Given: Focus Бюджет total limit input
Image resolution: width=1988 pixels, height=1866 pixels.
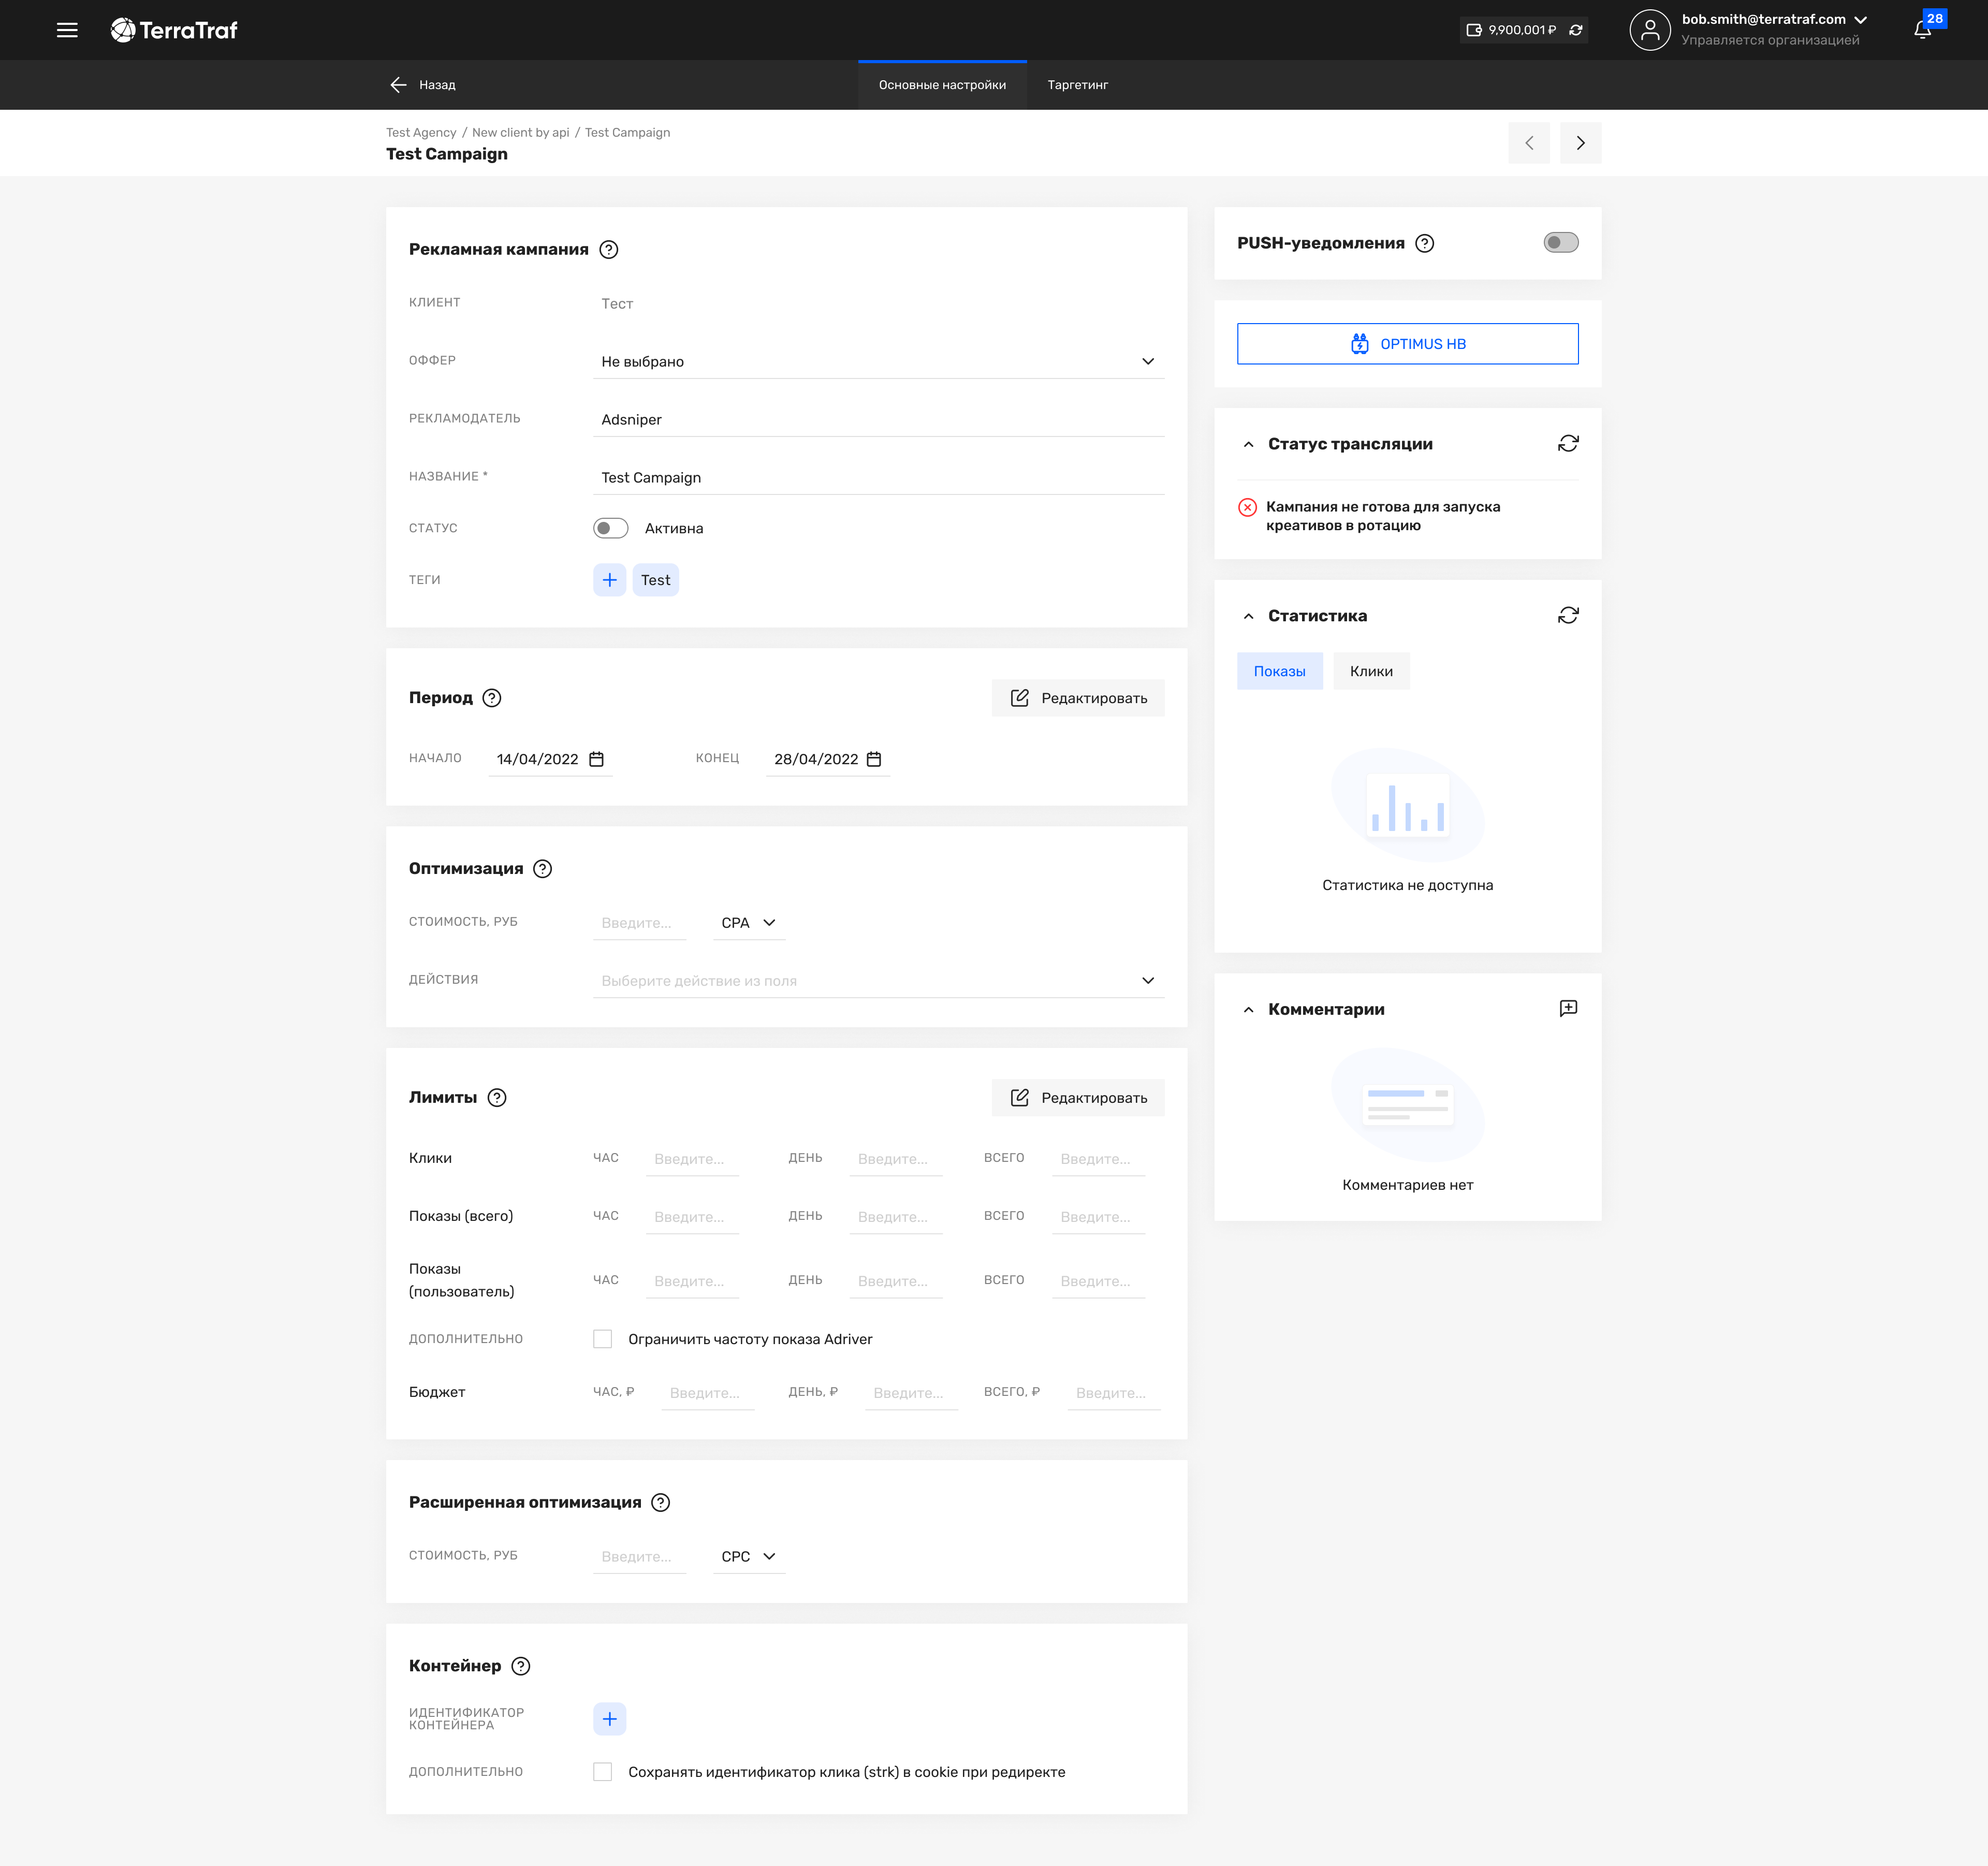Looking at the screenshot, I should coord(1114,1393).
